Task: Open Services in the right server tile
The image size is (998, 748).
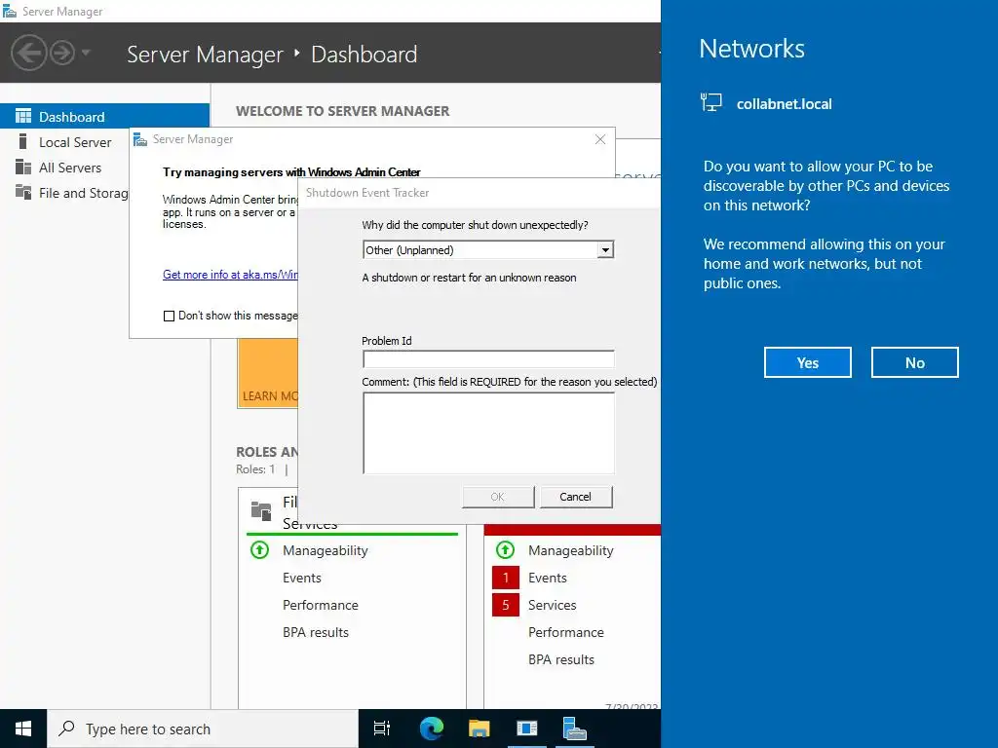Action: pos(552,605)
